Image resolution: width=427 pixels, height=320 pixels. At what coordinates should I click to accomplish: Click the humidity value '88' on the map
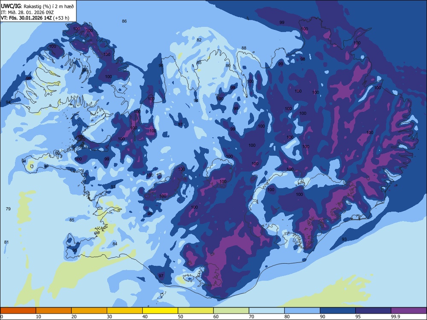tap(244, 48)
